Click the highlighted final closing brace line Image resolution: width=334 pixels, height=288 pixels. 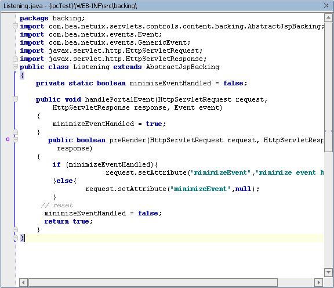[172, 238]
